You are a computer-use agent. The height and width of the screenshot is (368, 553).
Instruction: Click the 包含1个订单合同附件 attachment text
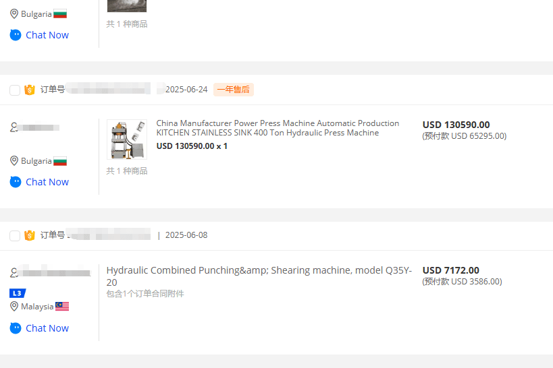coord(145,294)
